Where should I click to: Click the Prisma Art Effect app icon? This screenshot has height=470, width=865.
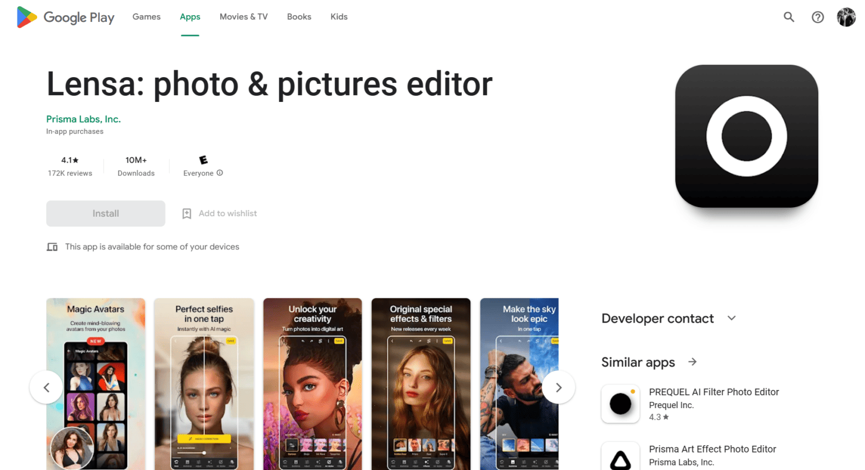point(621,458)
